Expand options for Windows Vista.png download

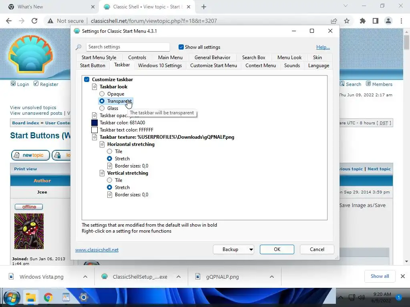click(x=85, y=277)
